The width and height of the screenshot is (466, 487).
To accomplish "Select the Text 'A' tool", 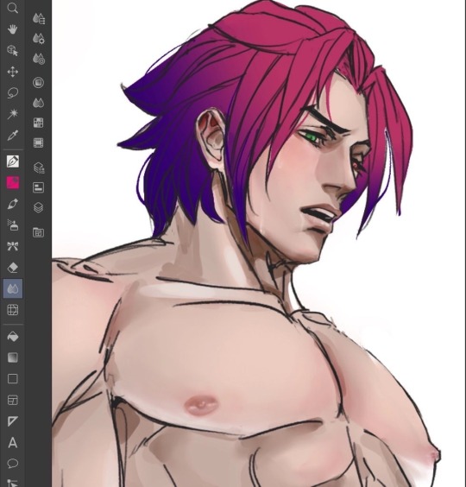I will tap(12, 442).
